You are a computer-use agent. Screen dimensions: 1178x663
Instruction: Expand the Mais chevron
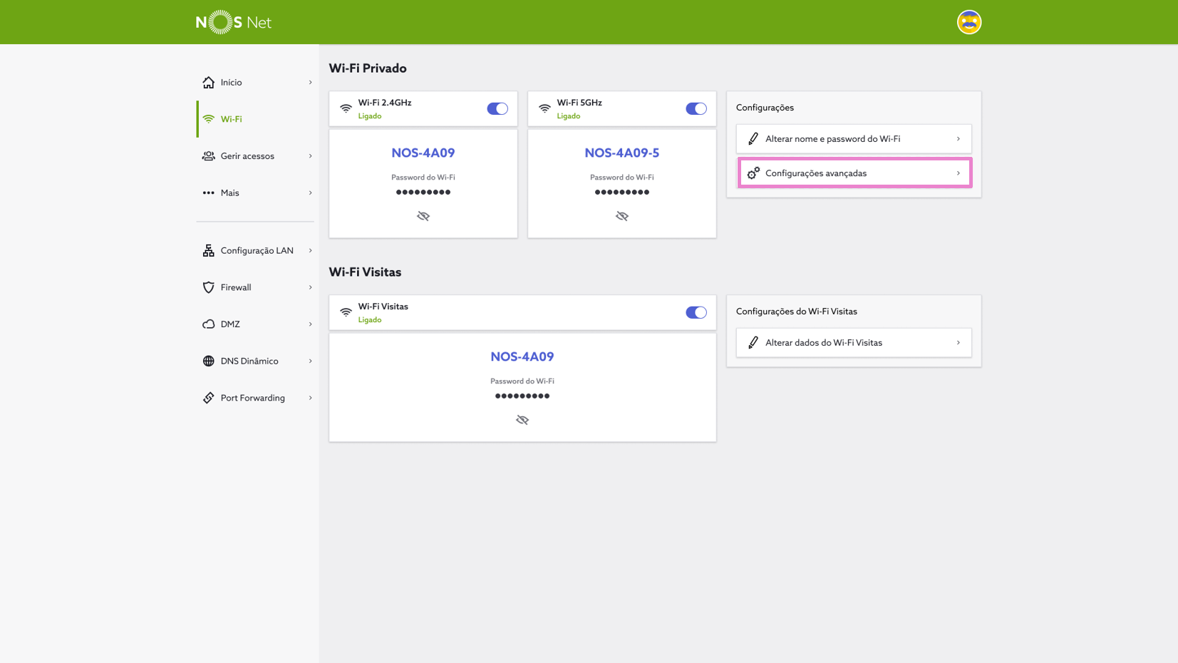click(x=310, y=193)
